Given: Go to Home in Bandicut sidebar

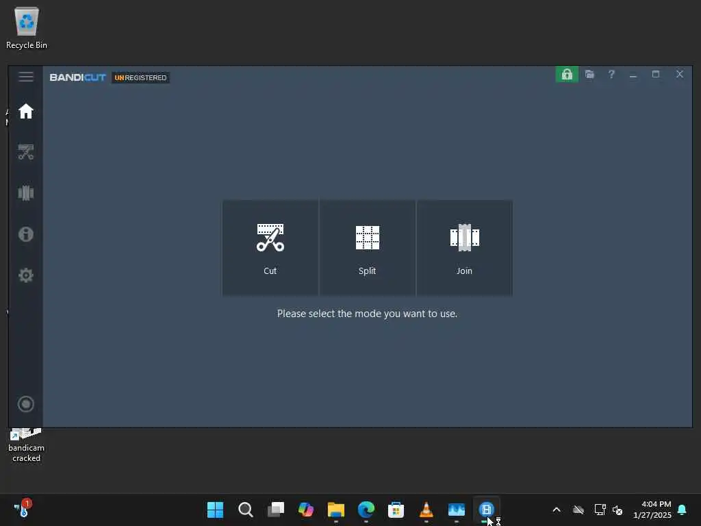Looking at the screenshot, I should pos(26,111).
